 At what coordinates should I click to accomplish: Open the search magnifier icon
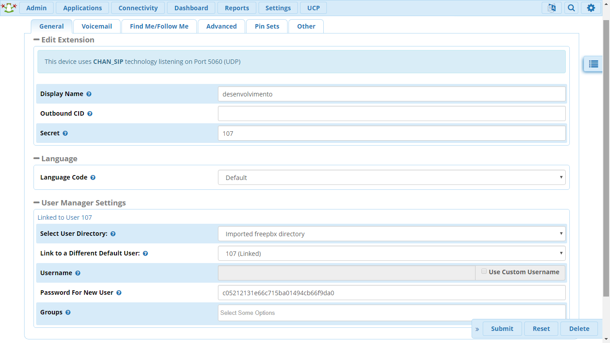point(571,8)
